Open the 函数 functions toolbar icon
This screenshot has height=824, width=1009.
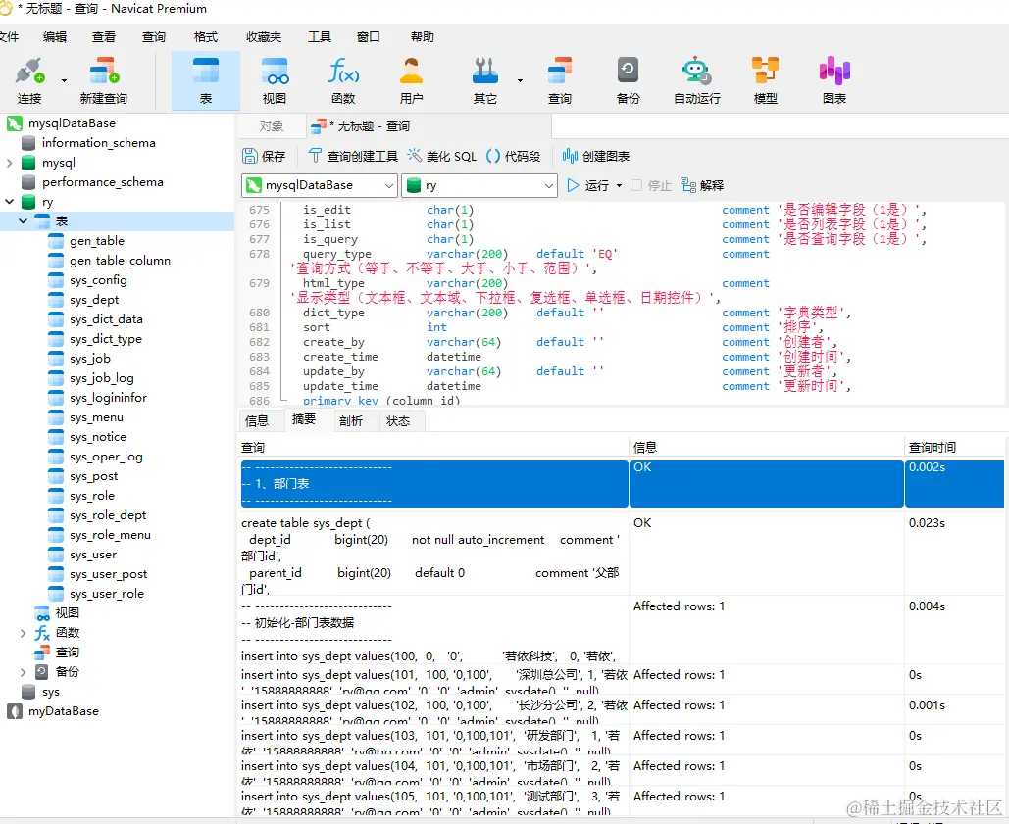(343, 80)
